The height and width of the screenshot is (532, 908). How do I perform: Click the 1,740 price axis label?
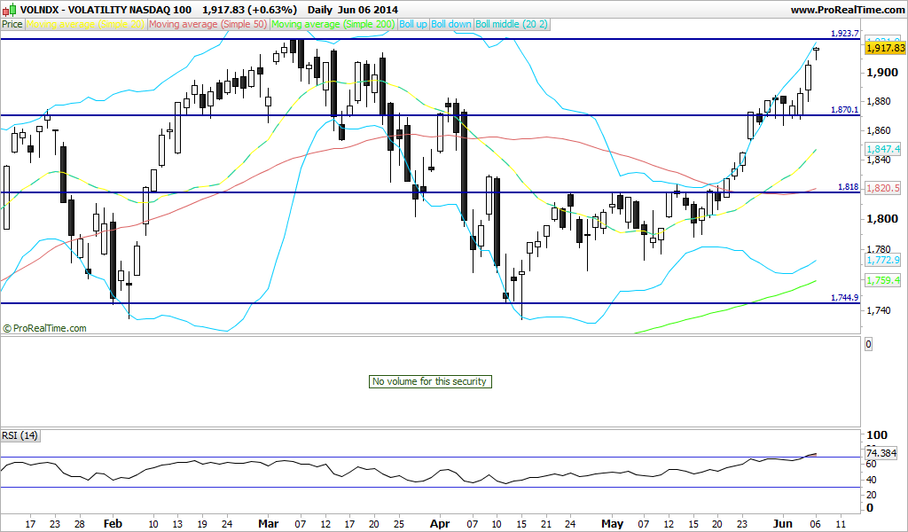[878, 310]
